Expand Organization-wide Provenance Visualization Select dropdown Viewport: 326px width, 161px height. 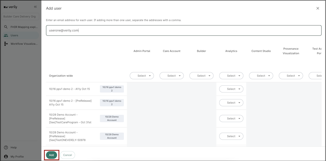[x=291, y=76]
